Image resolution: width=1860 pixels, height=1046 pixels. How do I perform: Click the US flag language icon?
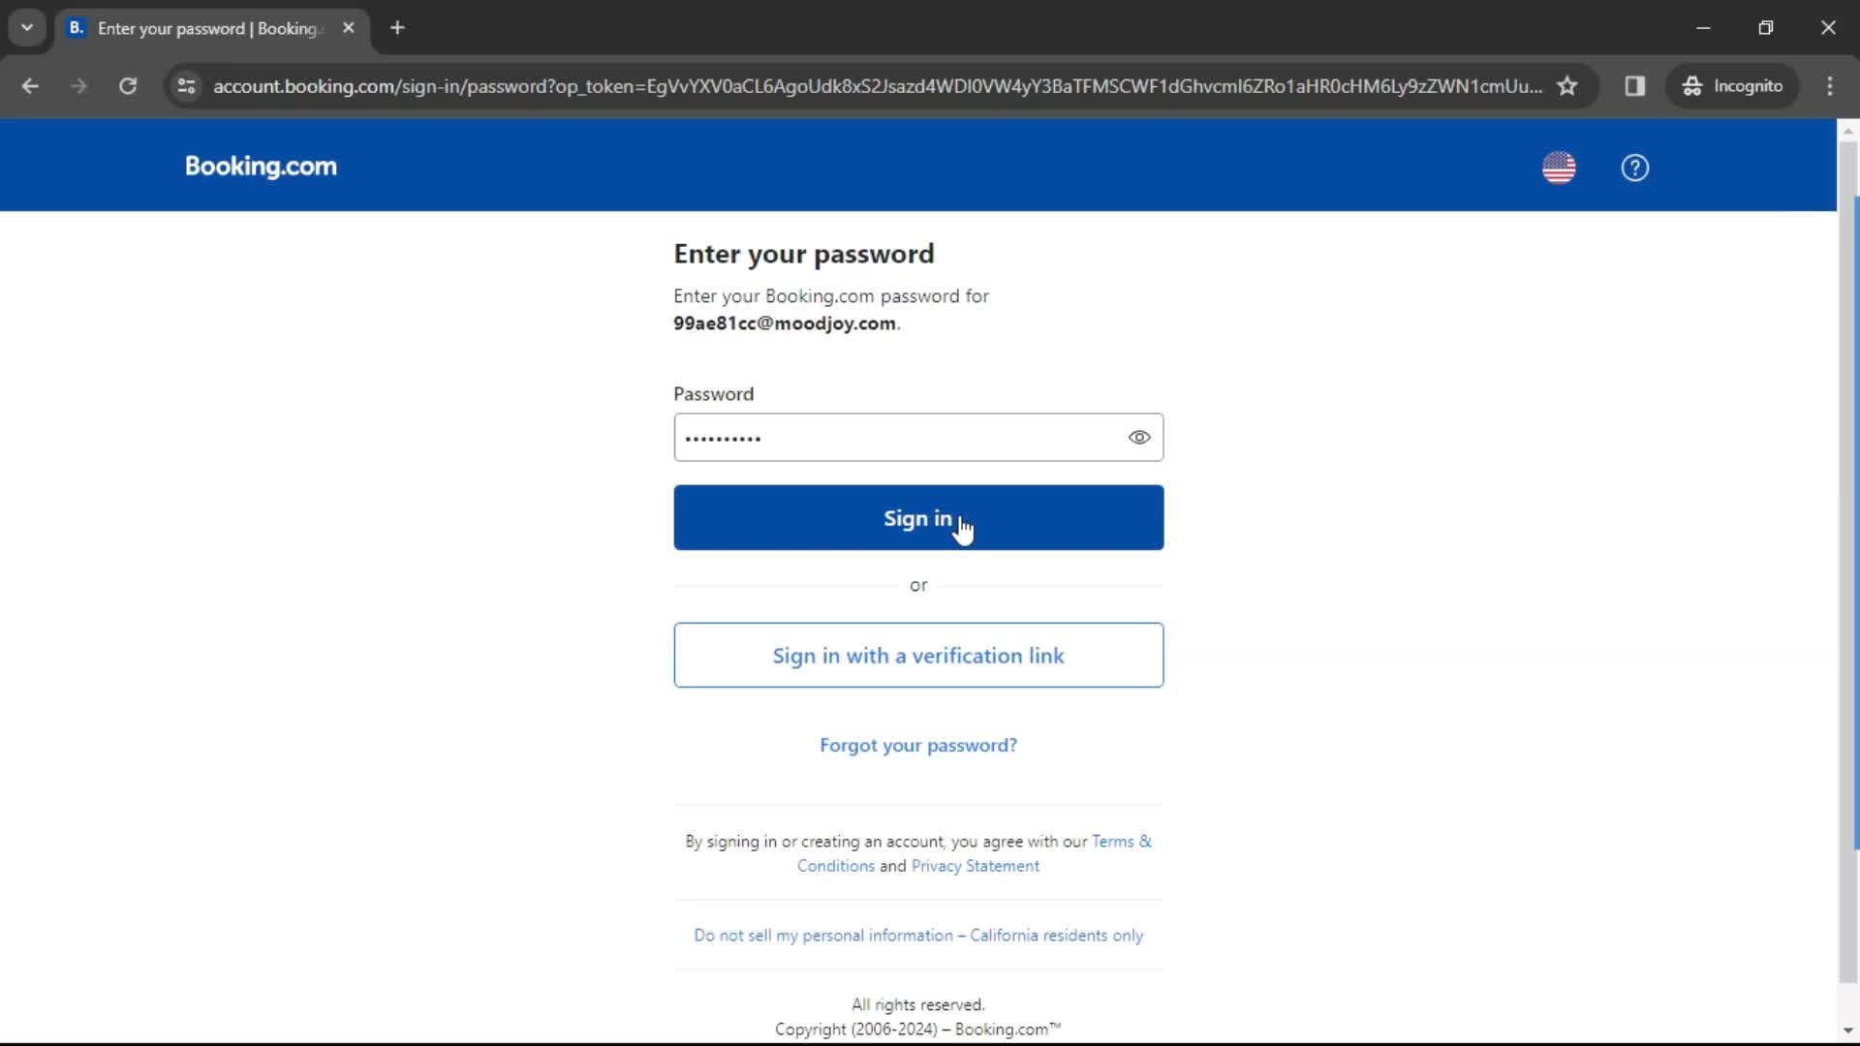(1559, 166)
